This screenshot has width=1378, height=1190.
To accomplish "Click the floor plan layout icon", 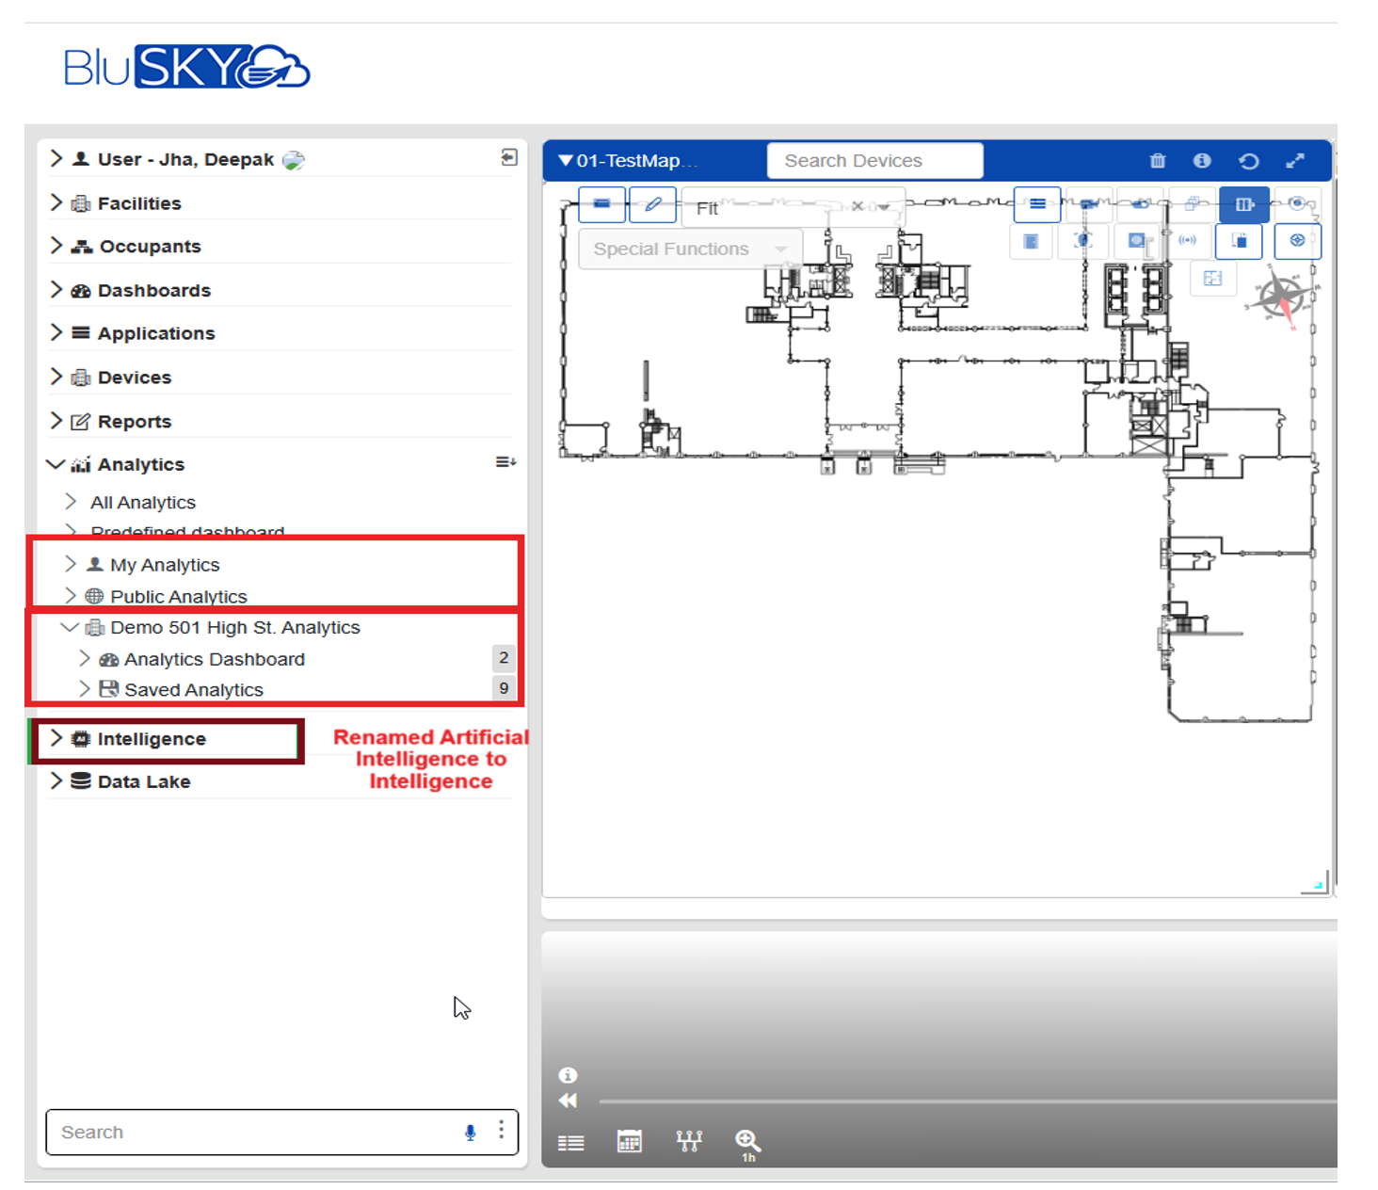I will 1212,278.
